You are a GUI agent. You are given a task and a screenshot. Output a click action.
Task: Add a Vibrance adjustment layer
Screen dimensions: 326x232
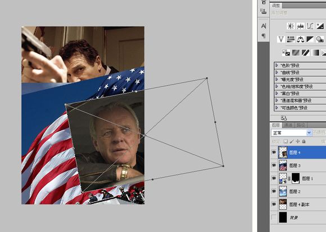click(x=281, y=39)
